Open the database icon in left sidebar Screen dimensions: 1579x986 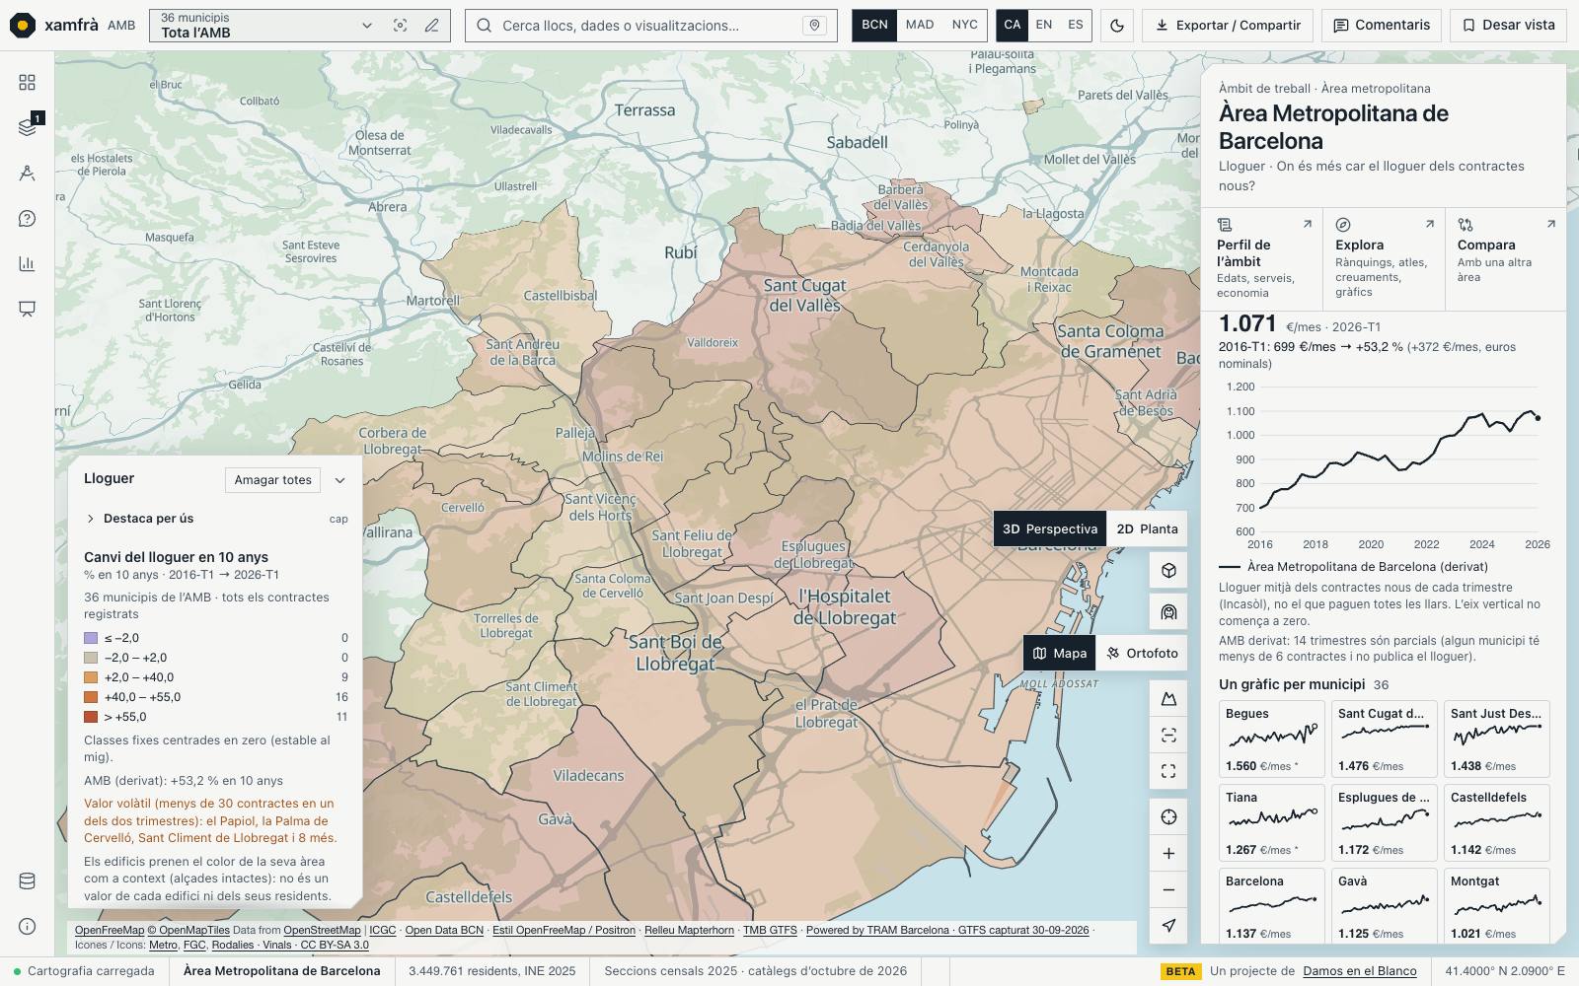pos(27,880)
